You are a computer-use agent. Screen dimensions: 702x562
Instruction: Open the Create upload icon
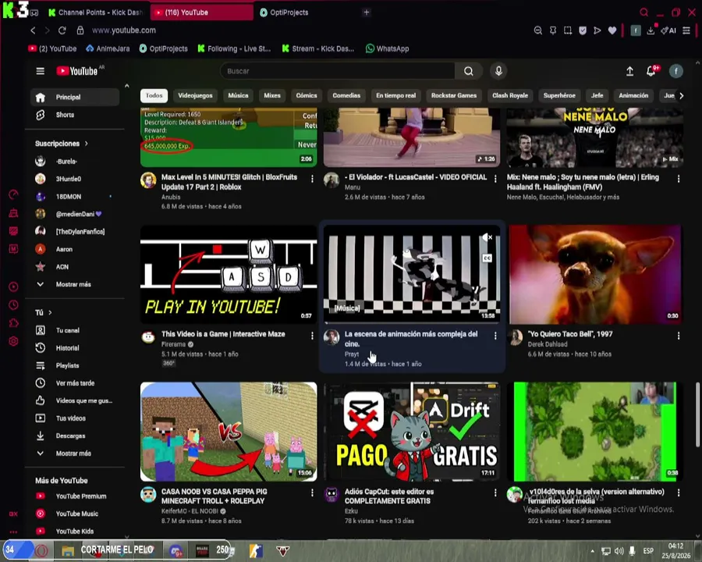[629, 71]
